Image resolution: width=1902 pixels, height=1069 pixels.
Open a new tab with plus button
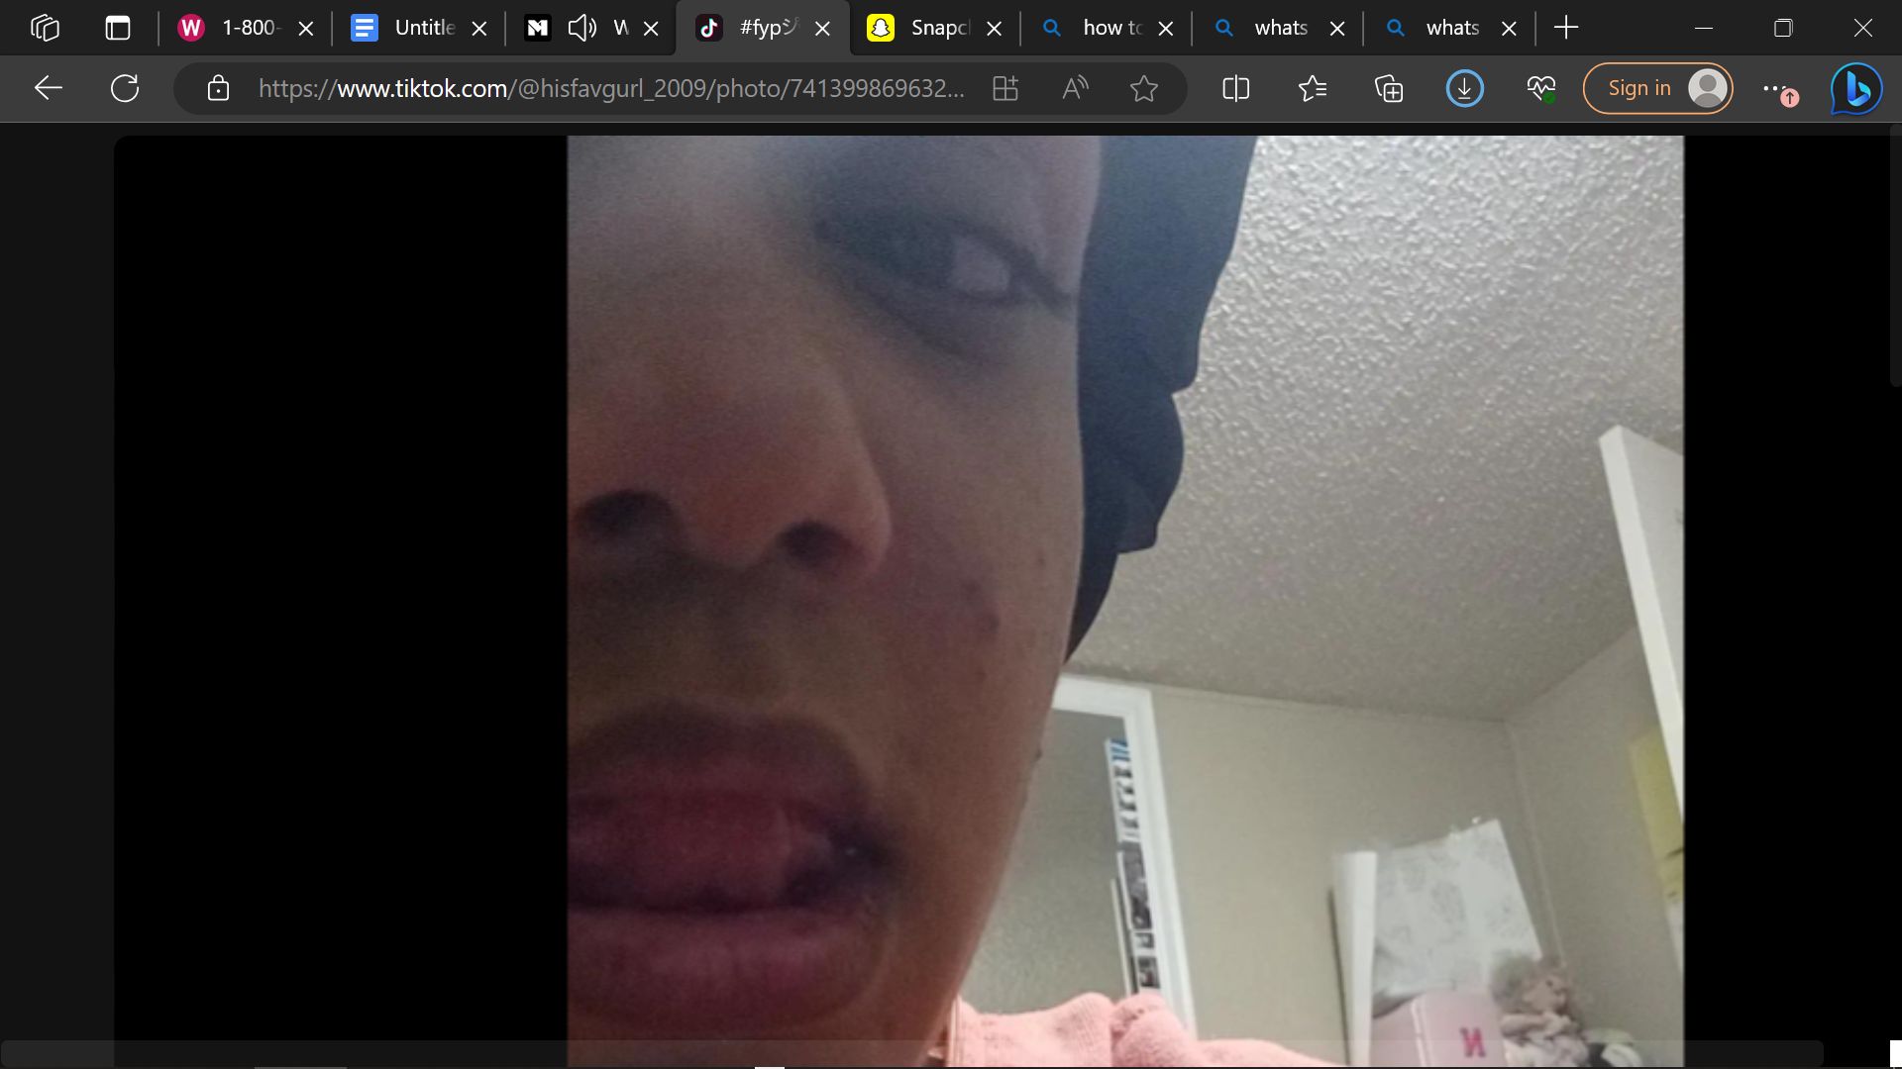pos(1566,28)
